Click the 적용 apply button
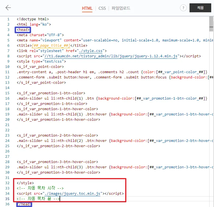Viewport: 214px width, 207px height. point(200,8)
